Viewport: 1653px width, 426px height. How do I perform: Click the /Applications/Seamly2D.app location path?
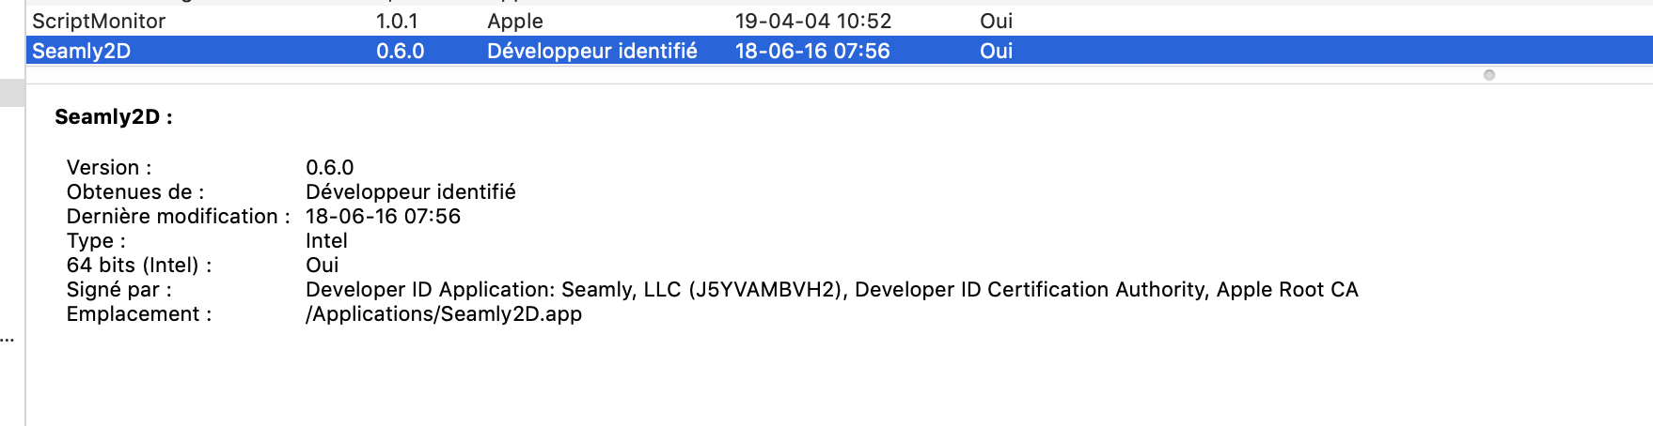pyautogui.click(x=444, y=314)
